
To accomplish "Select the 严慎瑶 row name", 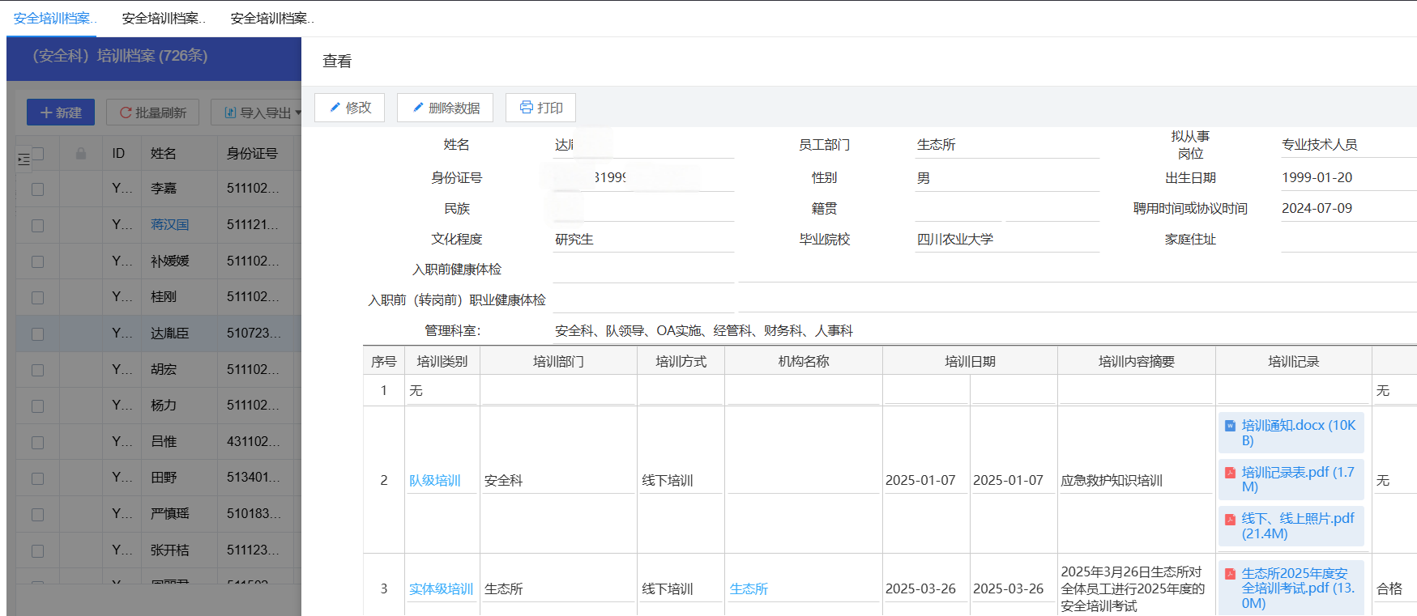I will [169, 514].
